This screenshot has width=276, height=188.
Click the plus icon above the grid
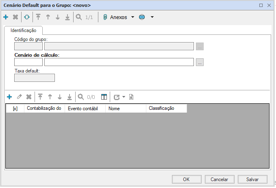pos(9,97)
